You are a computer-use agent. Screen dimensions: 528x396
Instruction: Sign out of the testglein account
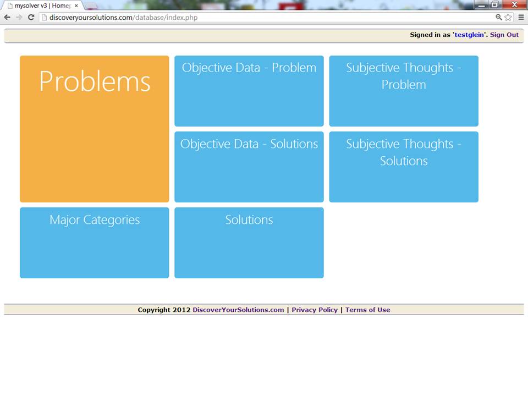504,34
